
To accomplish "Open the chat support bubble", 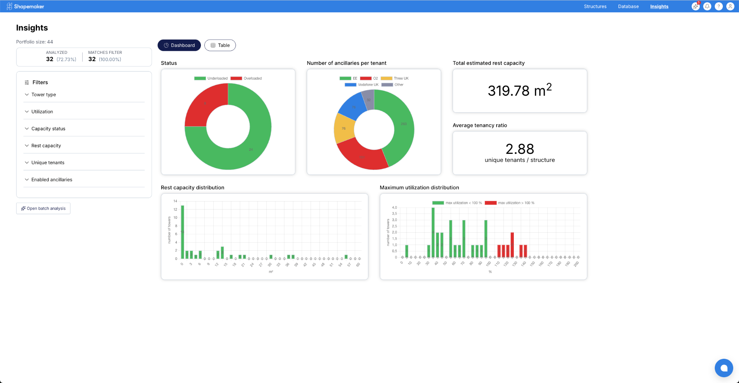I will point(724,368).
